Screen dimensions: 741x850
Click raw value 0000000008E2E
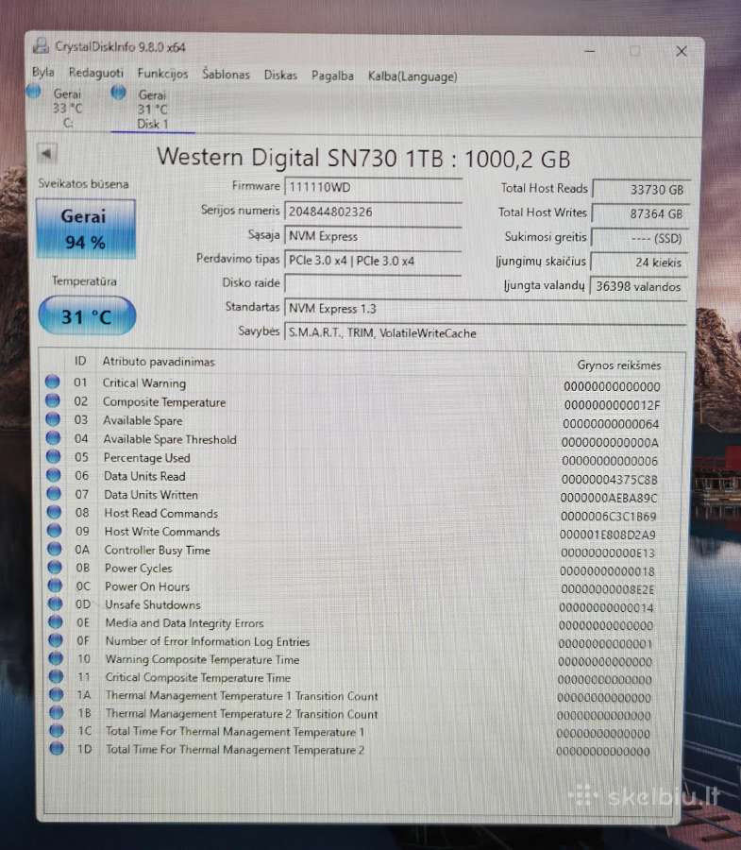pos(608,589)
